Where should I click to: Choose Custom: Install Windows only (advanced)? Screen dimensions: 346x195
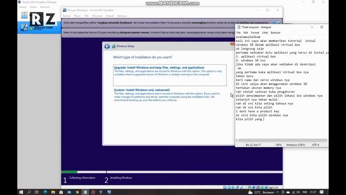tap(168, 95)
